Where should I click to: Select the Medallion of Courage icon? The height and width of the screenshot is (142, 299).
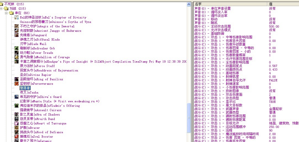point(17,57)
